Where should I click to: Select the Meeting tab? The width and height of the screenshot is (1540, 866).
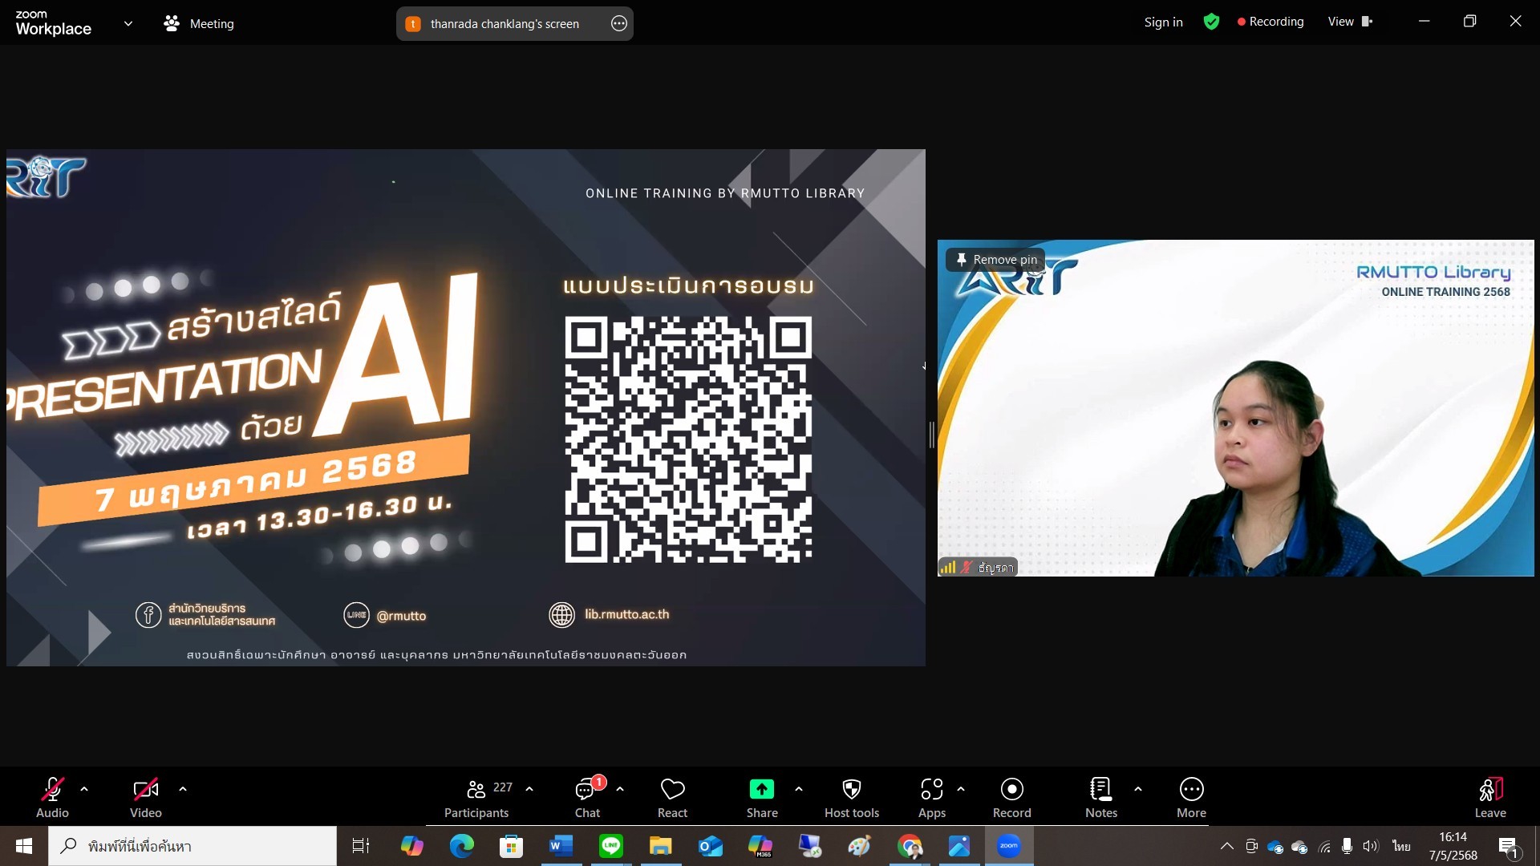[199, 24]
